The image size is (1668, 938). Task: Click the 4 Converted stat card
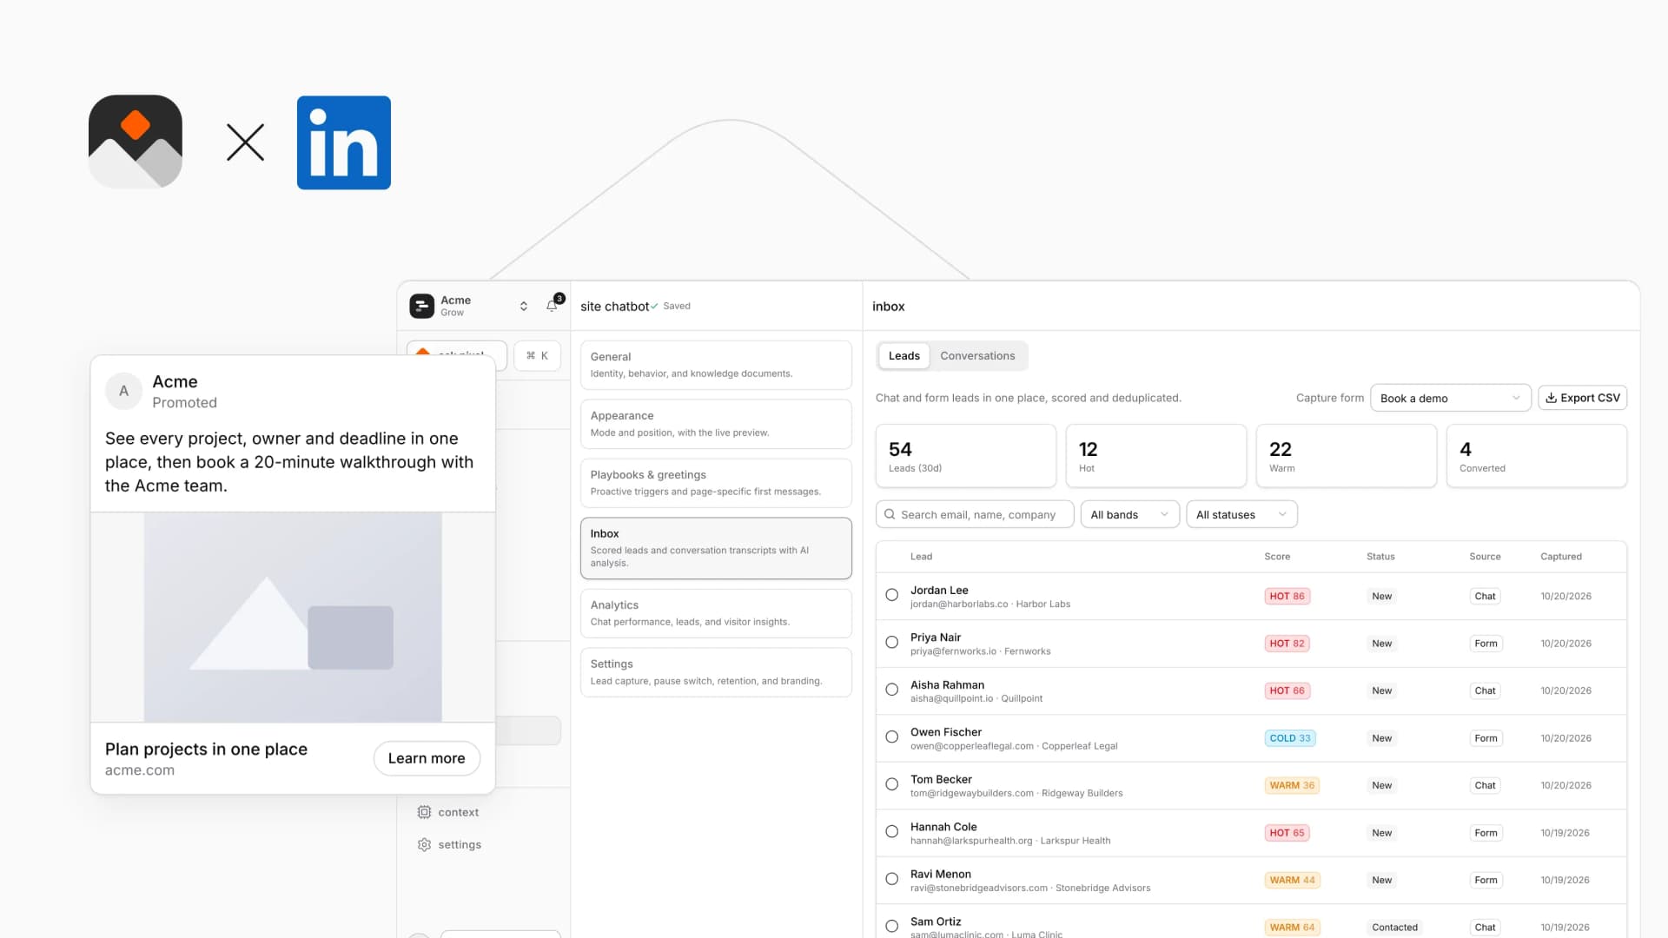tap(1536, 456)
